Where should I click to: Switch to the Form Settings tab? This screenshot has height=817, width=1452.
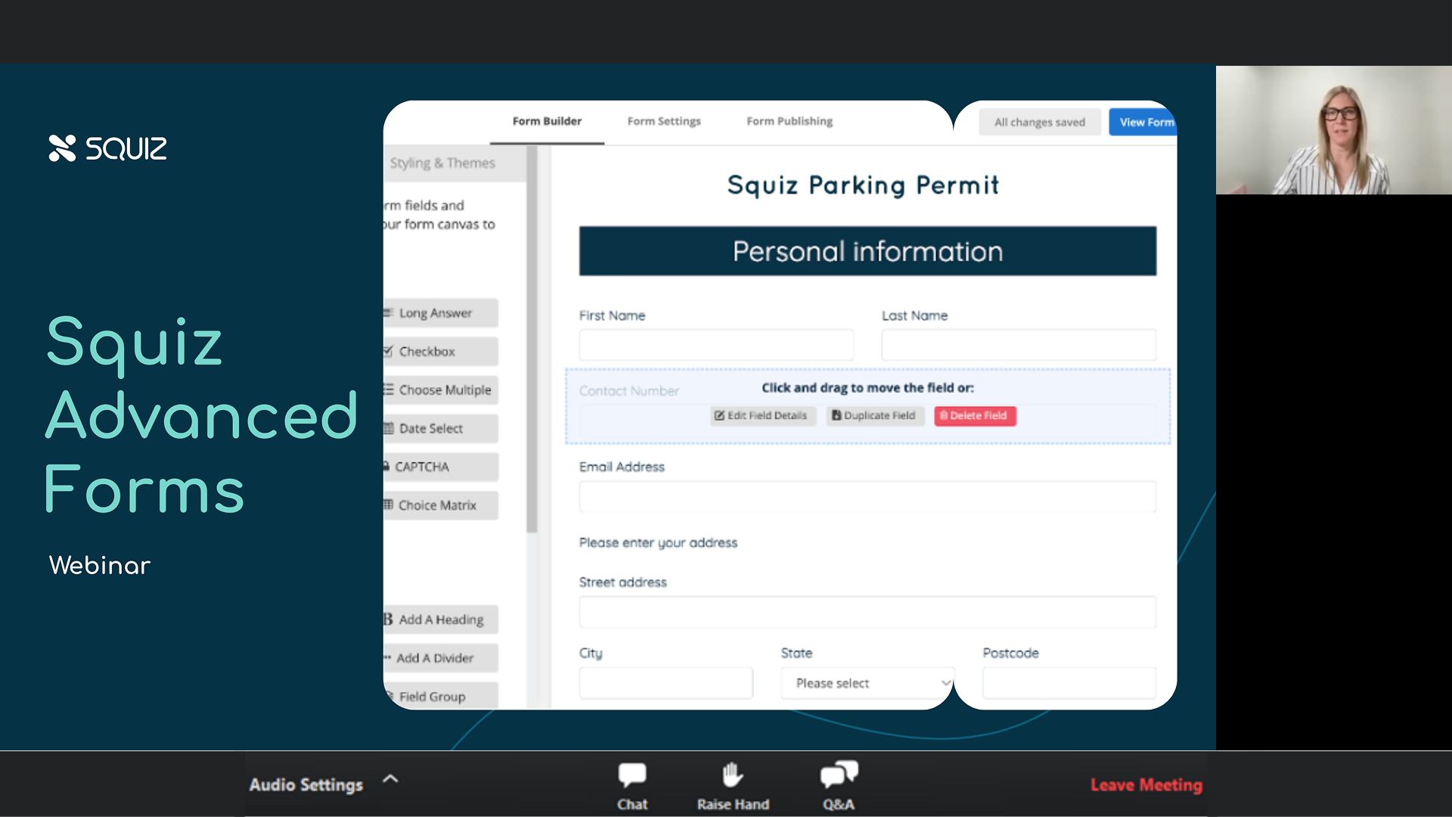click(664, 122)
